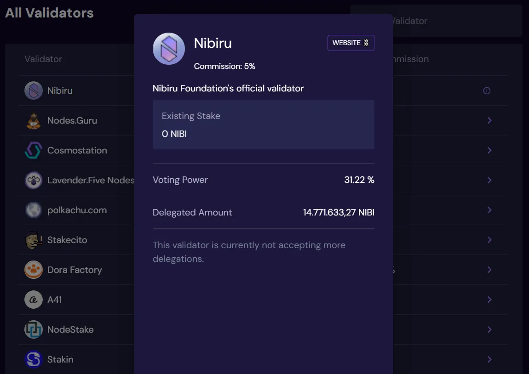This screenshot has width=529, height=374.
Task: Click the NodeStake validator logo
Action: pyautogui.click(x=34, y=329)
